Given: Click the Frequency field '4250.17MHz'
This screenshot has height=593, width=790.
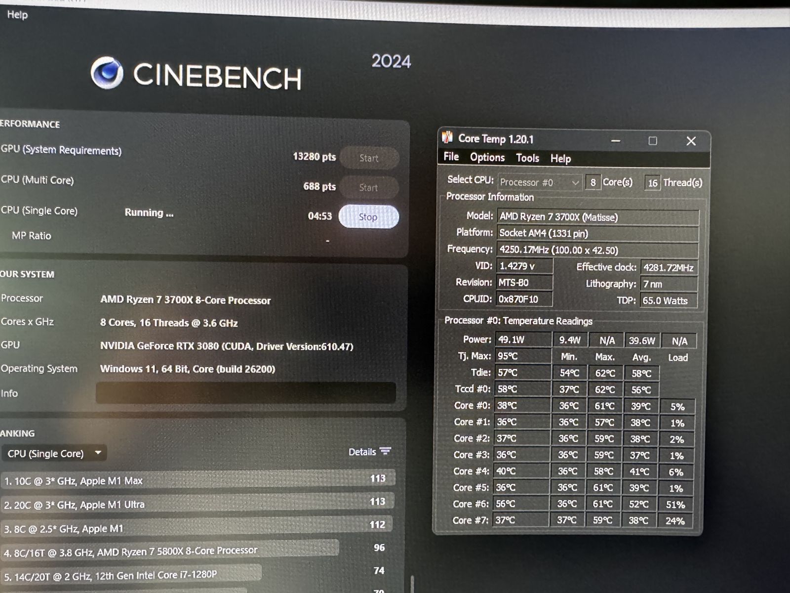Looking at the screenshot, I should point(597,250).
